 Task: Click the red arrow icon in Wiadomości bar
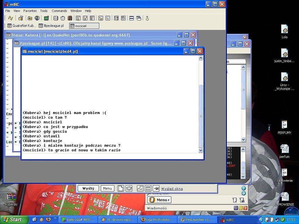[x=245, y=208]
